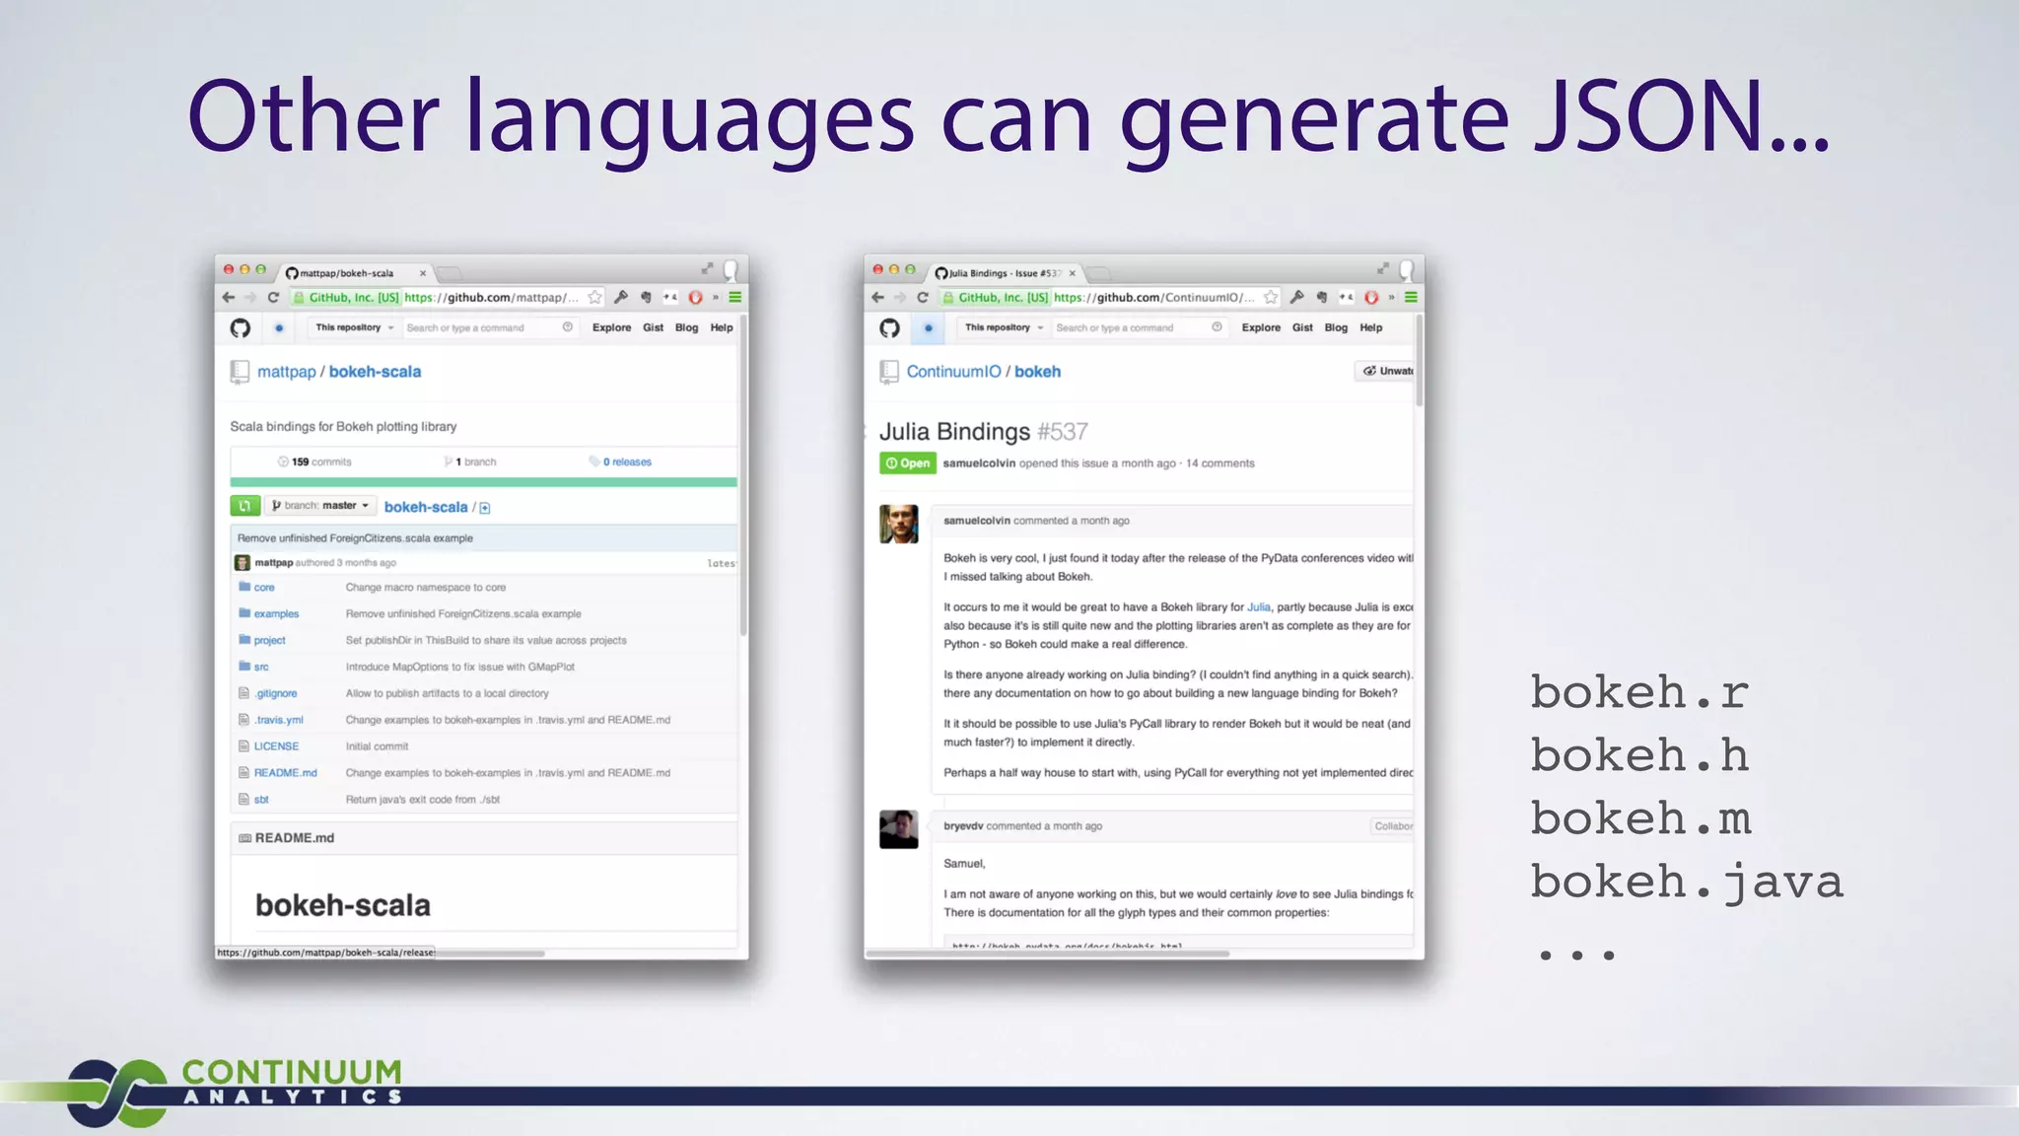2019x1136 pixels.
Task: Click the Unwatch button
Action: point(1385,371)
